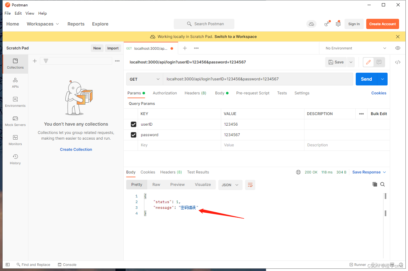The width and height of the screenshot is (408, 271).
Task: Open the Tests tab
Action: click(x=282, y=93)
